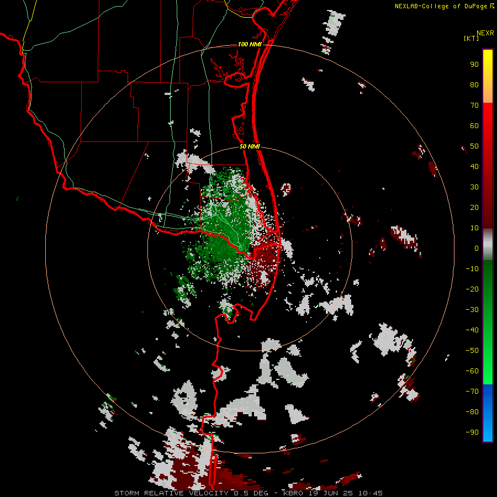Click the 80 value on the velocity scale
497x497 pixels.
tap(474, 84)
